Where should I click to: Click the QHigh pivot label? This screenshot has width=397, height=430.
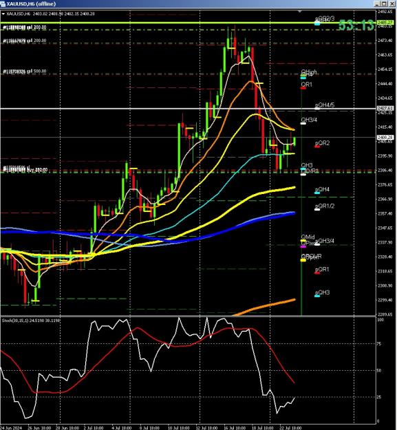(x=309, y=72)
